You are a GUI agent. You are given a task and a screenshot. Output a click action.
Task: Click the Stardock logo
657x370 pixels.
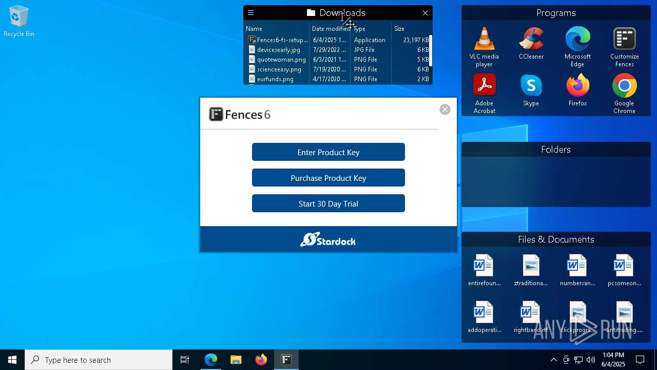point(328,239)
